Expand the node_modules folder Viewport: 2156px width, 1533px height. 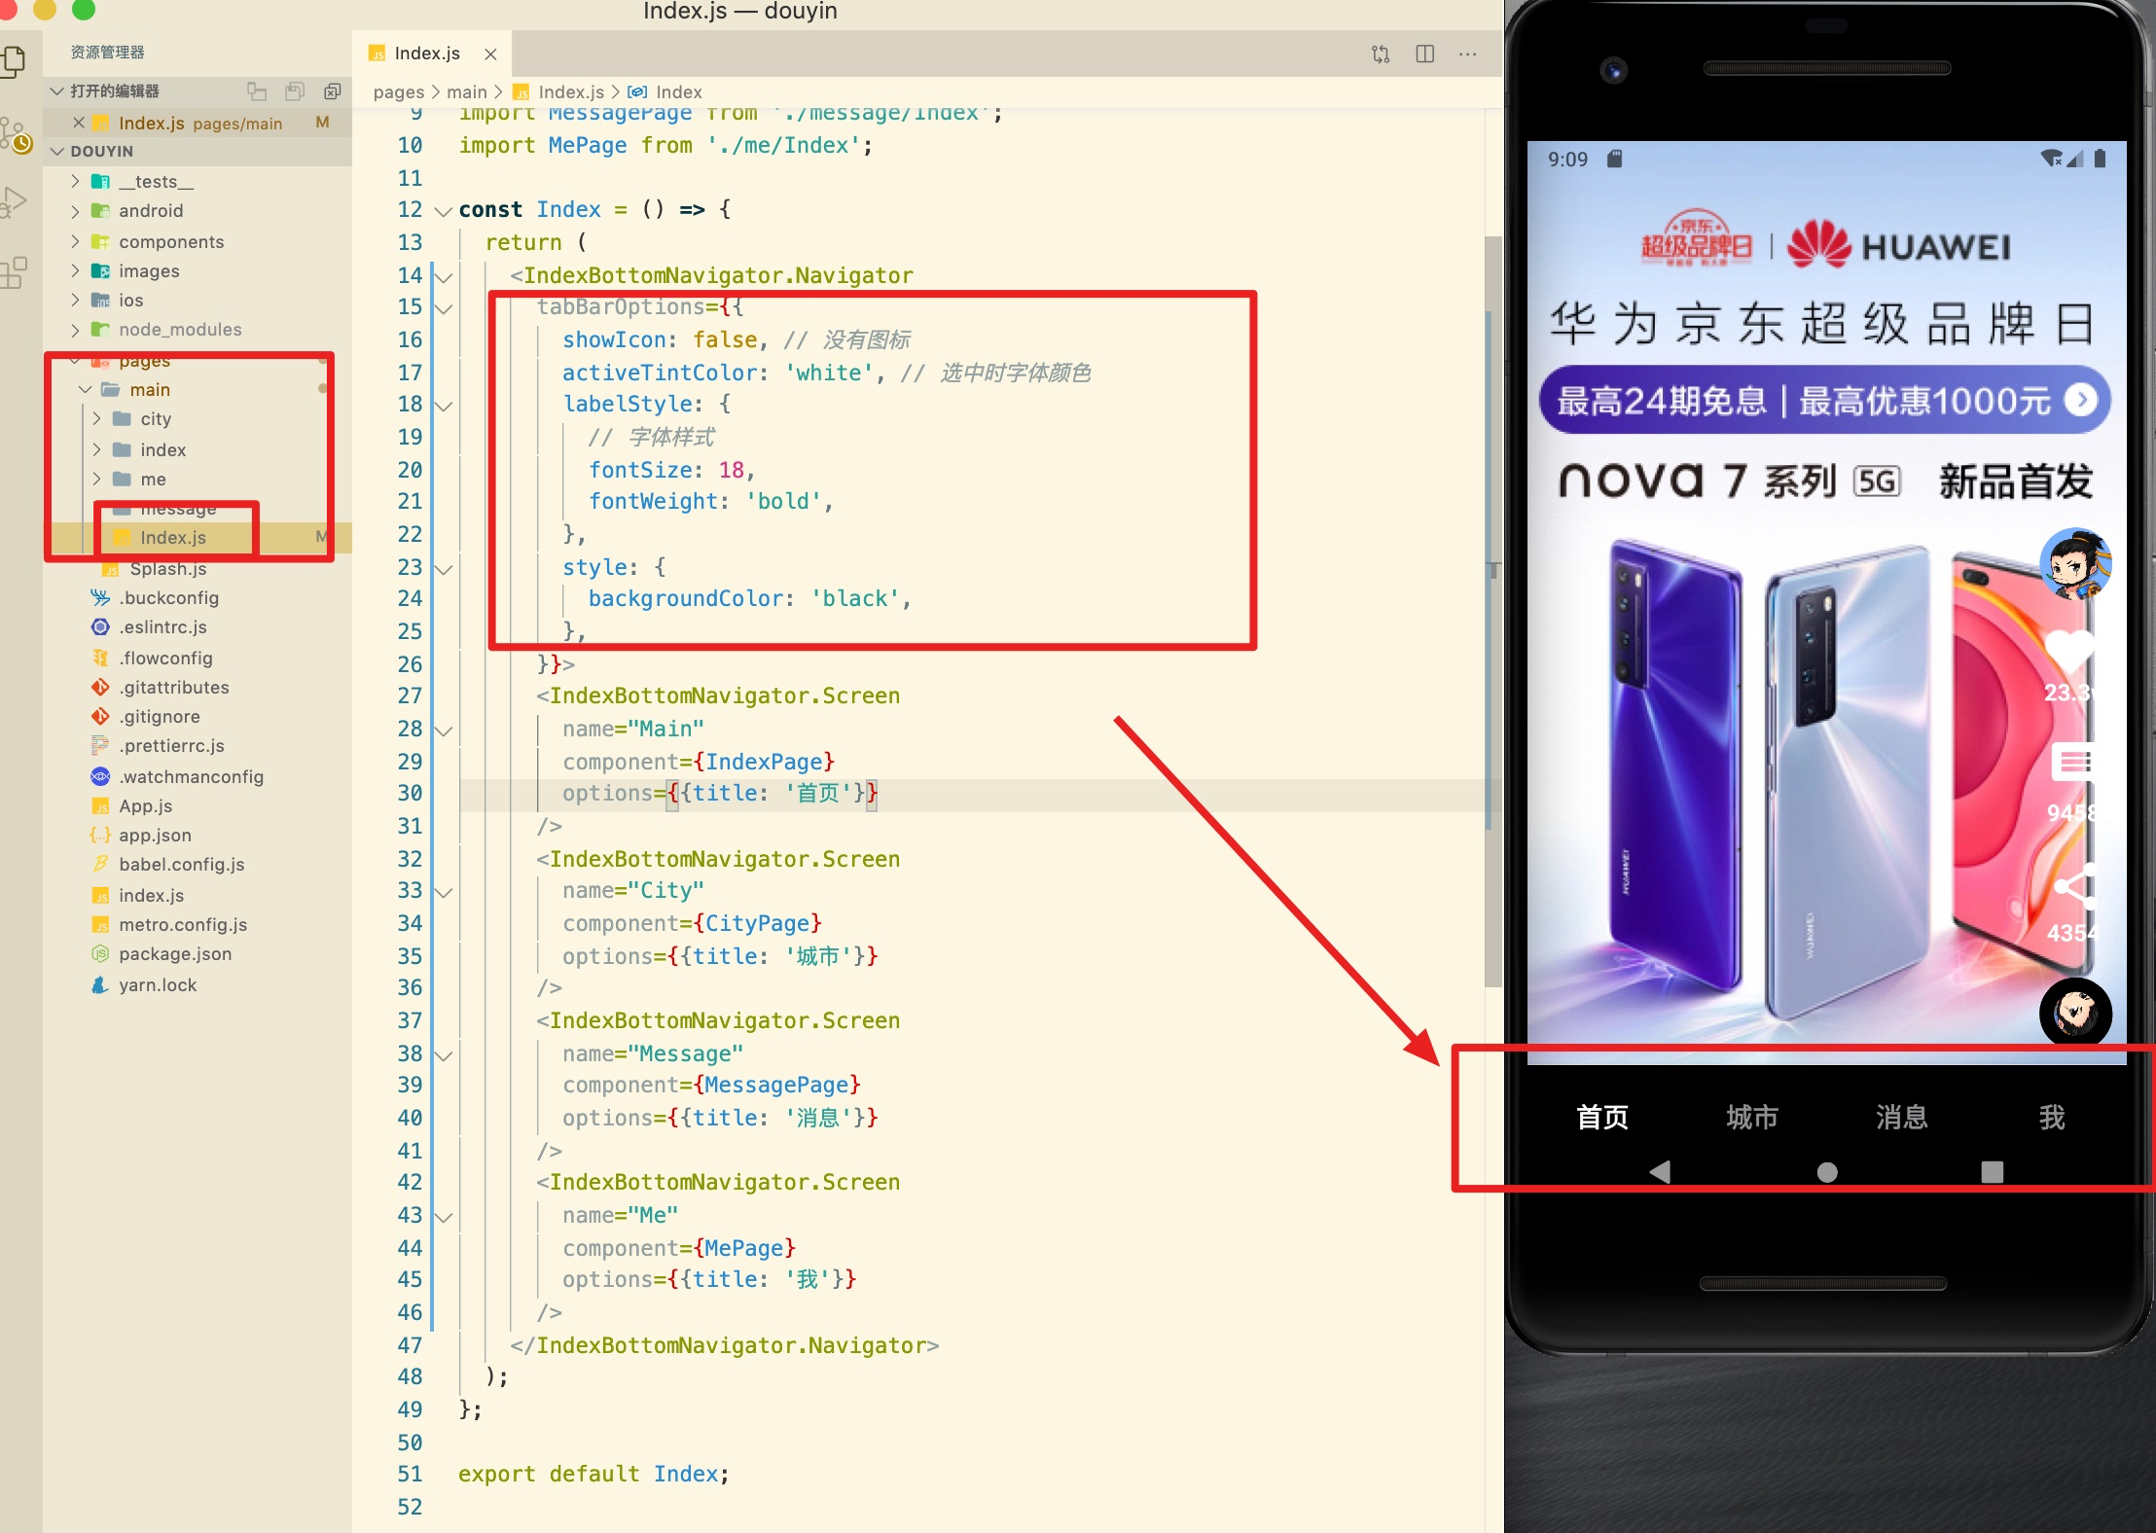pos(75,330)
